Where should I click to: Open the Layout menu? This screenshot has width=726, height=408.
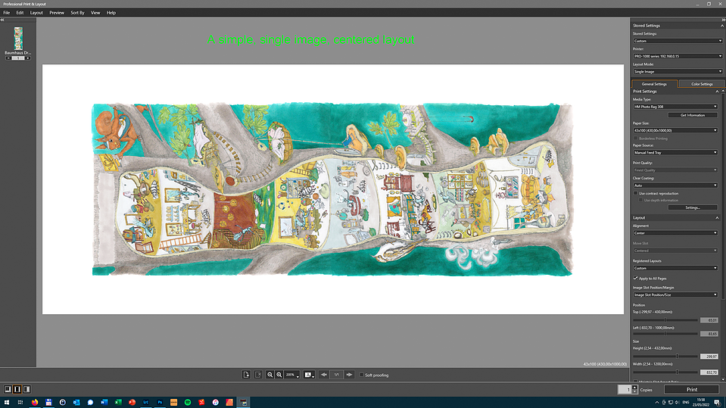pos(36,13)
